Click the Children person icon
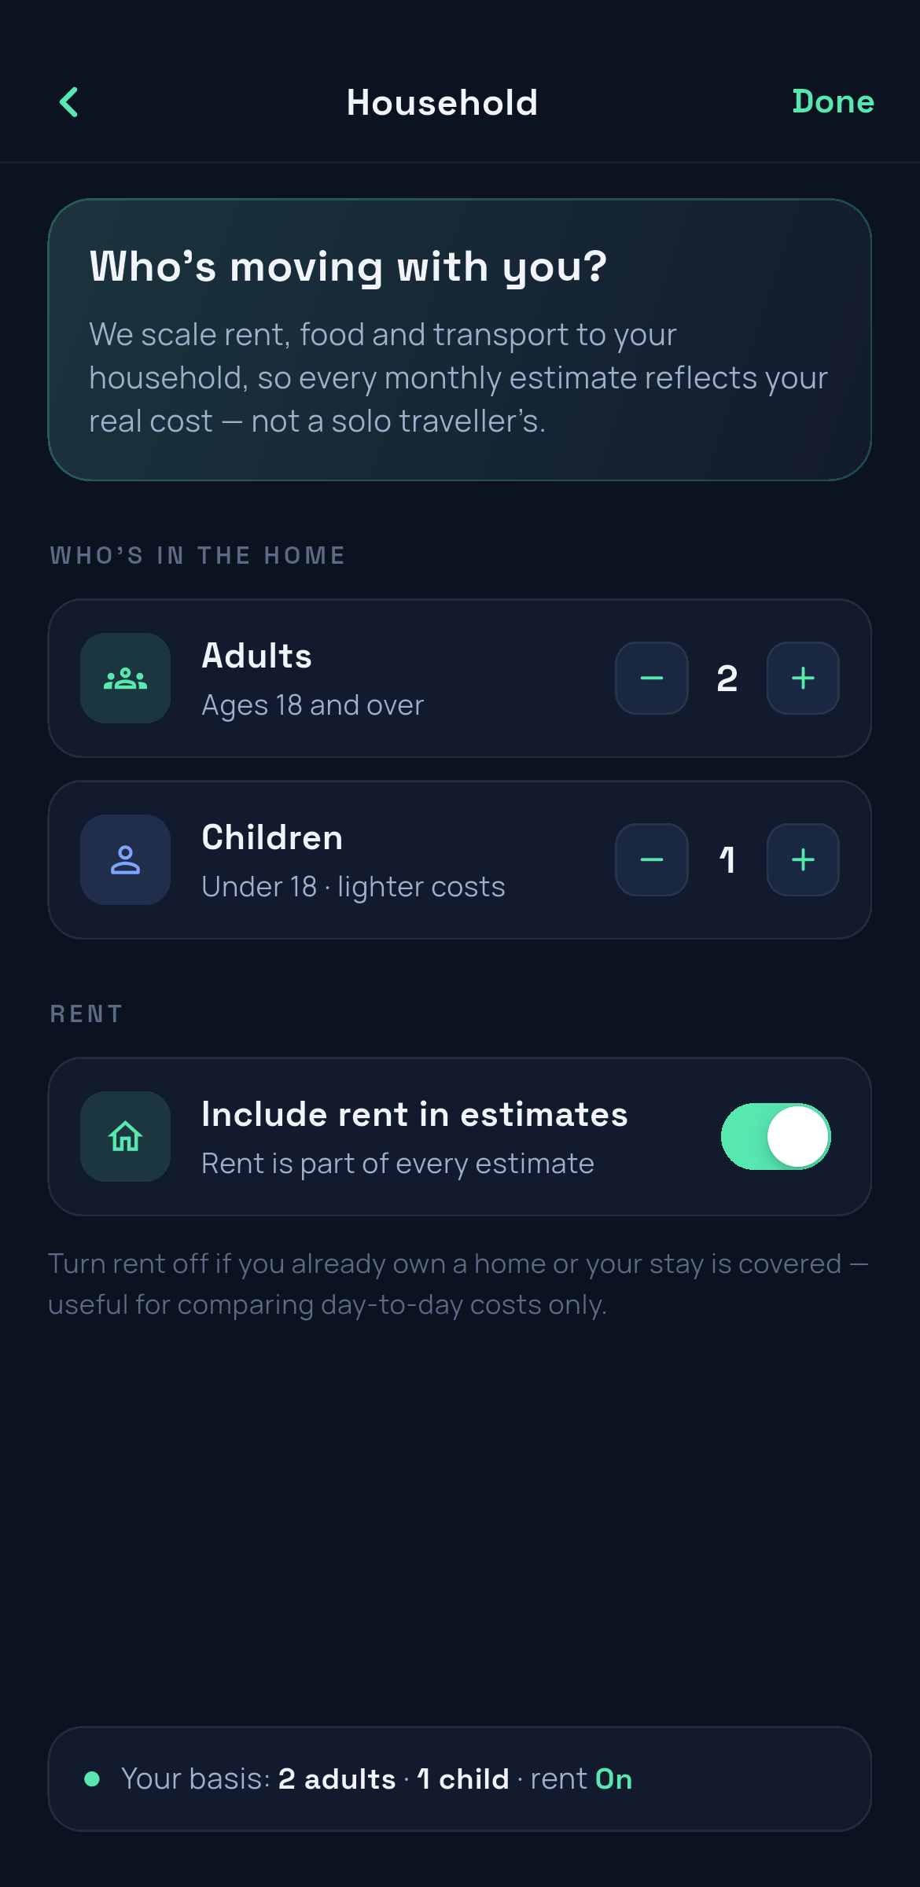 (126, 860)
